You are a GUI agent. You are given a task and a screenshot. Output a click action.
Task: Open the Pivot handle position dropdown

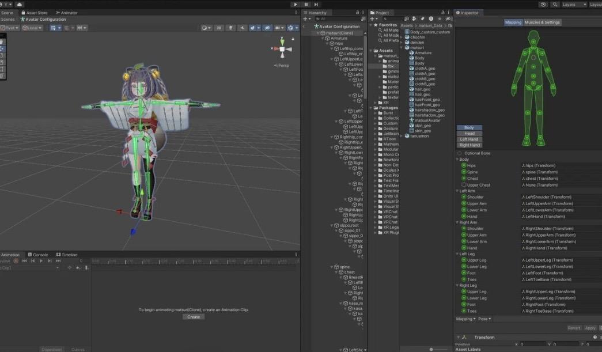pyautogui.click(x=10, y=28)
